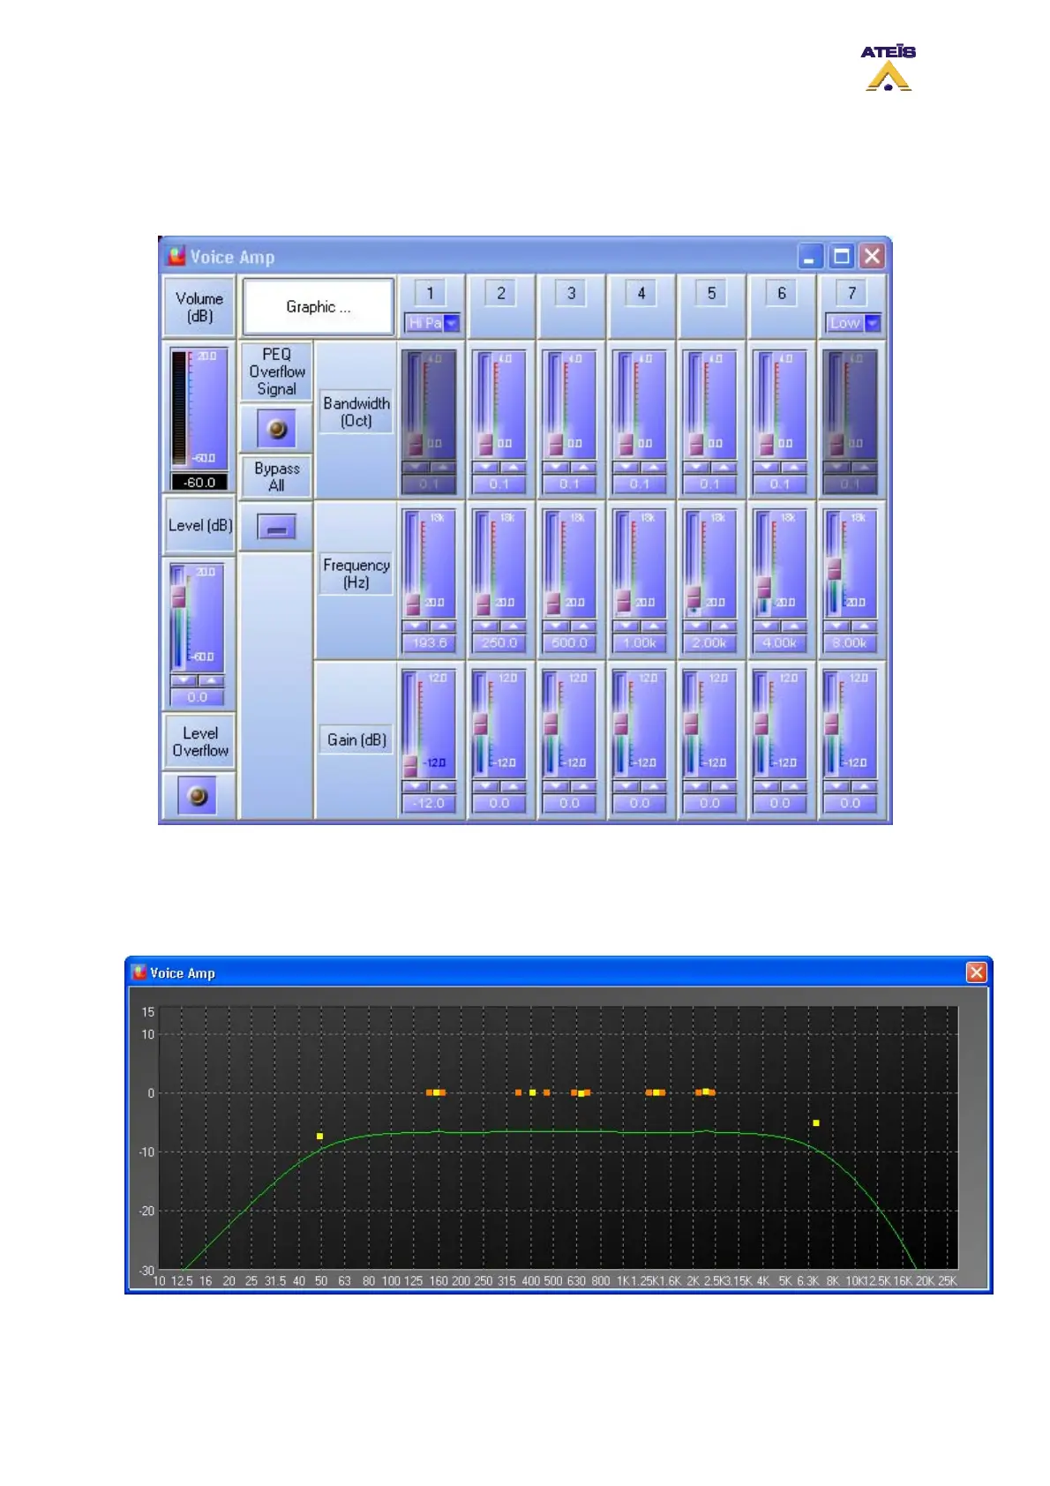Decrease the 500.0 Hz frequency with the down arrow
Viewport: 1050px width, 1486px height.
(x=556, y=627)
